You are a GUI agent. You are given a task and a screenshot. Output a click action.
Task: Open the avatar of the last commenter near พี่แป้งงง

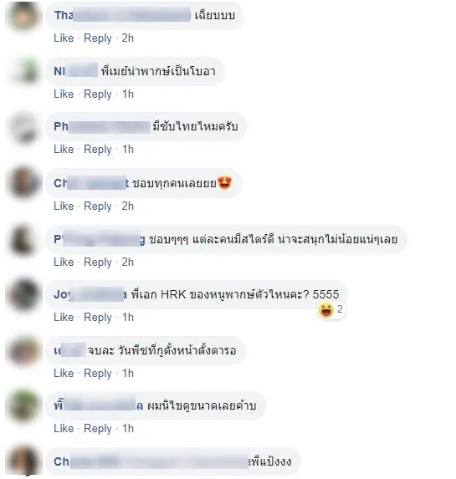click(24, 462)
